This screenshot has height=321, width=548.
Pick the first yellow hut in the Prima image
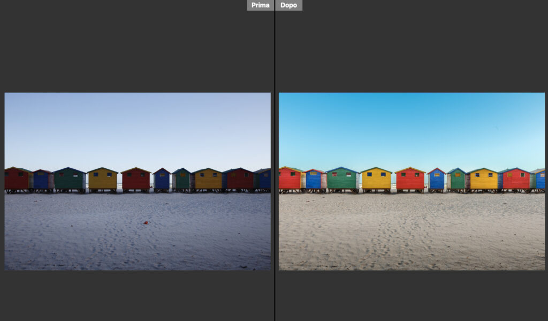pos(102,180)
